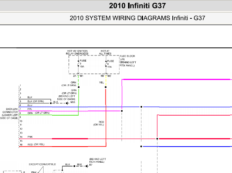This screenshot has width=232, height=173.
Task: Click the "PNK" label on pin 14
Action: click(30, 137)
